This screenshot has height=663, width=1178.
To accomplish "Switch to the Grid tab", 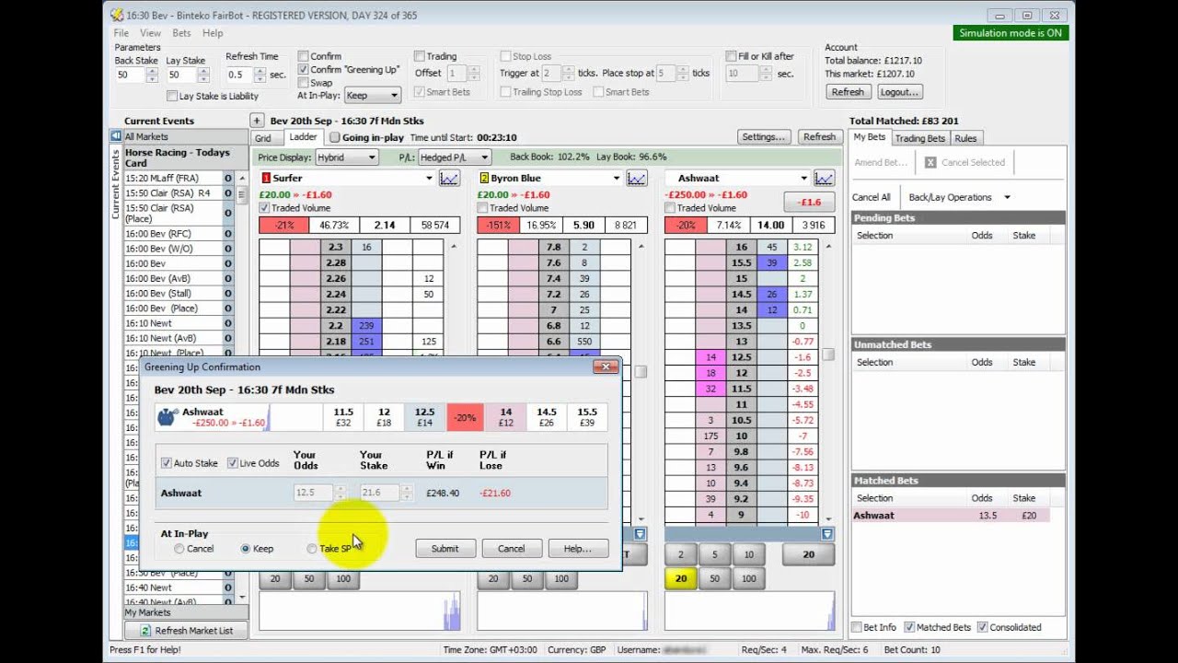I will pyautogui.click(x=263, y=138).
